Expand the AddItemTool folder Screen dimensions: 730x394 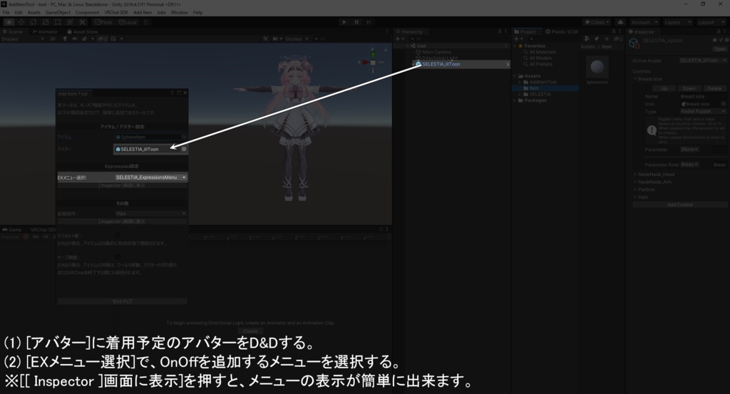520,82
